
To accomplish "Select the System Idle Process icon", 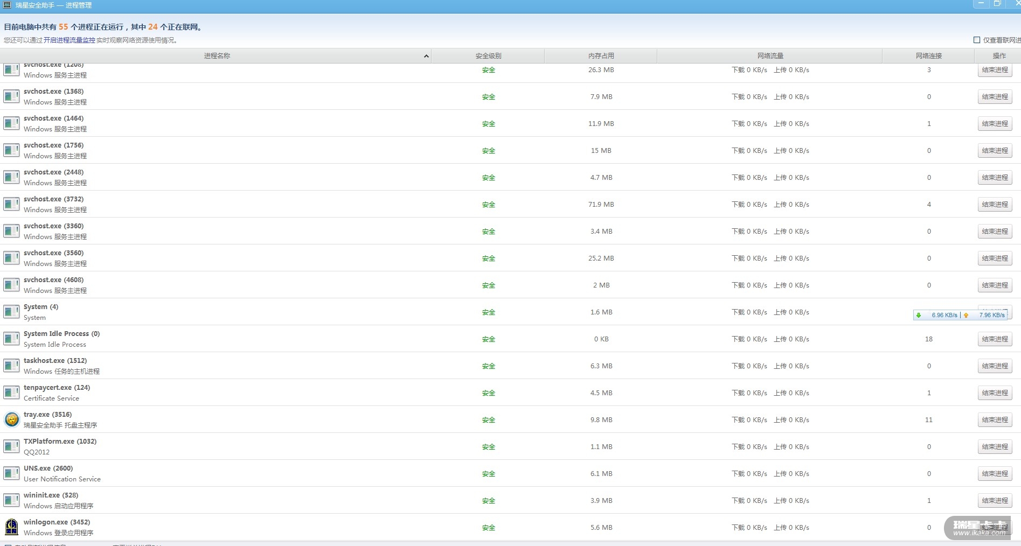I will [11, 339].
